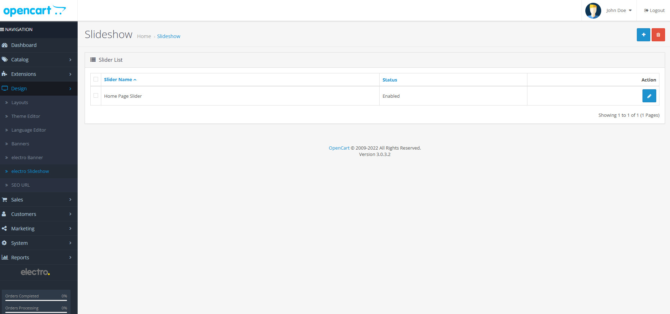Click the Version 3.0.3.2 footer text
The width and height of the screenshot is (670, 314).
tap(375, 155)
